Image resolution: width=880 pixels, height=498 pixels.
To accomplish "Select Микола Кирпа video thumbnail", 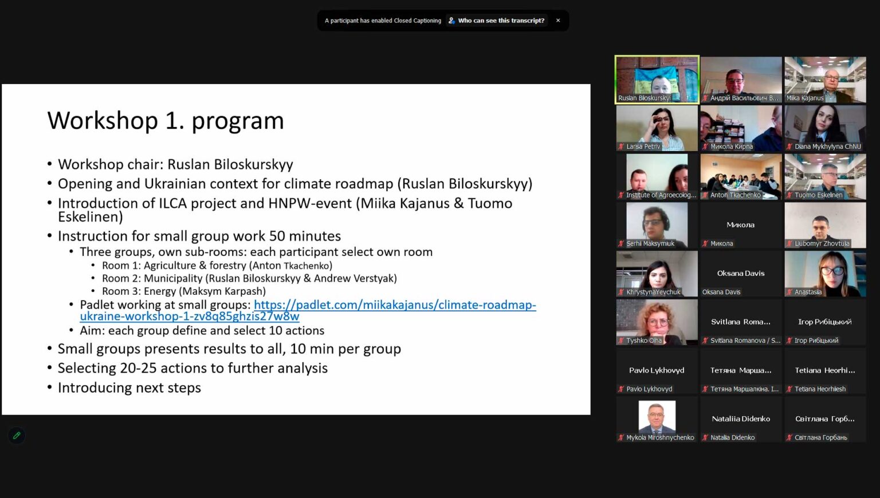I will 741,128.
